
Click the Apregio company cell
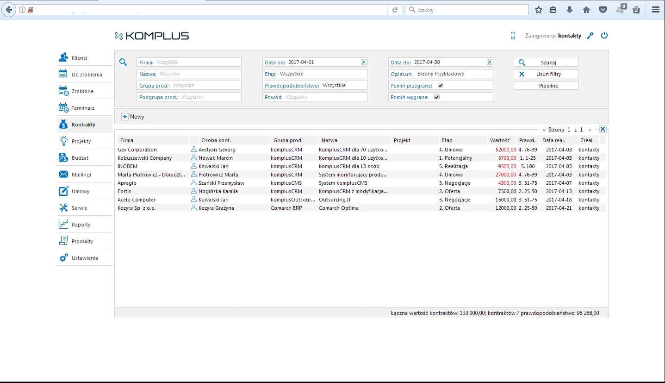click(x=127, y=183)
